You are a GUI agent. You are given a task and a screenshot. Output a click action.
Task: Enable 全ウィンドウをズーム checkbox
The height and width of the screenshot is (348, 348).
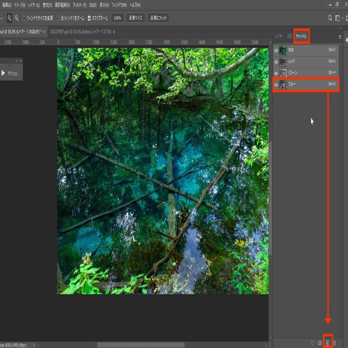pyautogui.click(x=58, y=18)
